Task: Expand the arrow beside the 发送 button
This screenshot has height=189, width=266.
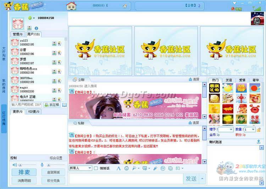Action: [x=202, y=178]
